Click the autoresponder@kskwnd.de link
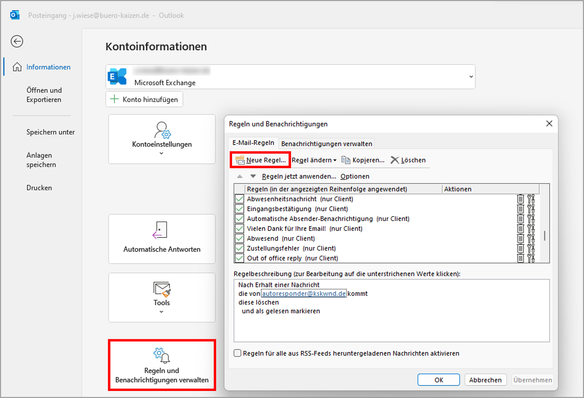584x398 pixels. (x=304, y=293)
